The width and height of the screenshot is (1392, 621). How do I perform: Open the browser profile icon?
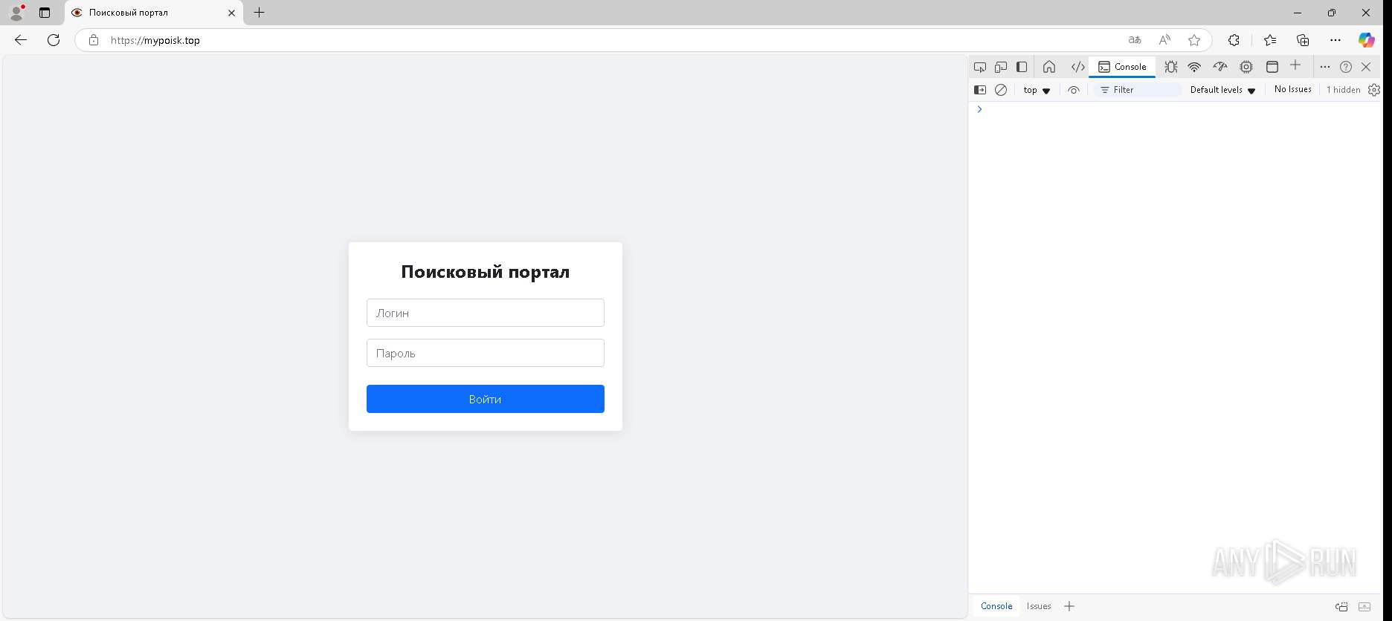(16, 13)
